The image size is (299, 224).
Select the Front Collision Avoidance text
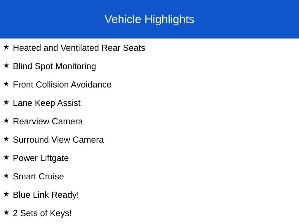(x=62, y=85)
